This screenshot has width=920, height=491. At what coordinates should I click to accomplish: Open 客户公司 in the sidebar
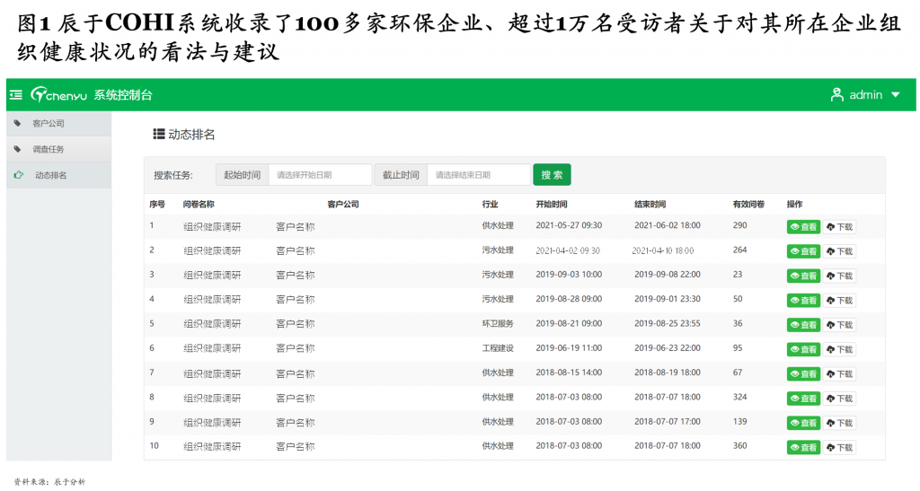[48, 123]
